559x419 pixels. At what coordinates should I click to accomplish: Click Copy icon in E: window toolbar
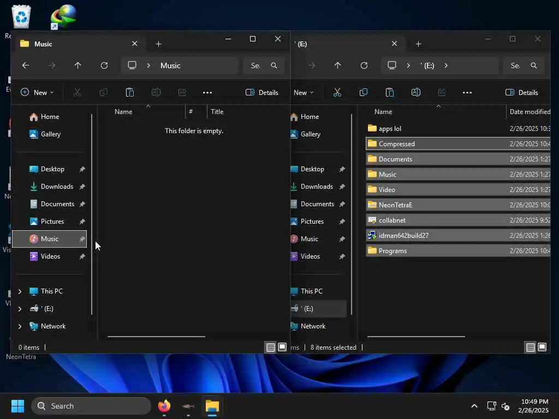pos(364,93)
